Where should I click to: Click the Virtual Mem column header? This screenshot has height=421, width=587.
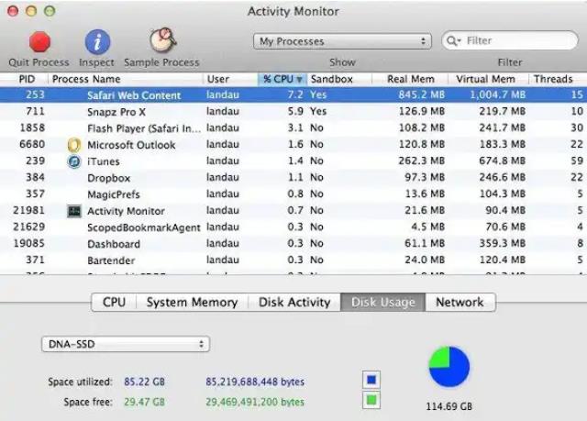pyautogui.click(x=488, y=79)
